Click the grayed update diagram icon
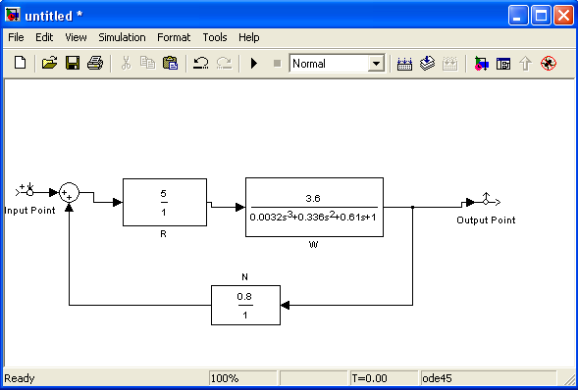578x390 pixels. pos(449,64)
